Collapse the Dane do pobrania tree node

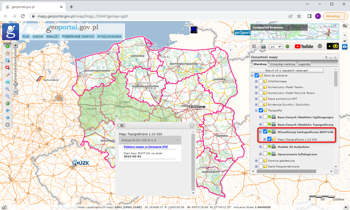252,75
